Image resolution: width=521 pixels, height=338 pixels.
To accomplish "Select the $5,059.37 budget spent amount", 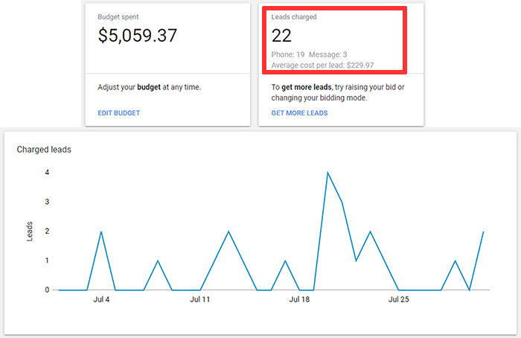I will pos(138,36).
